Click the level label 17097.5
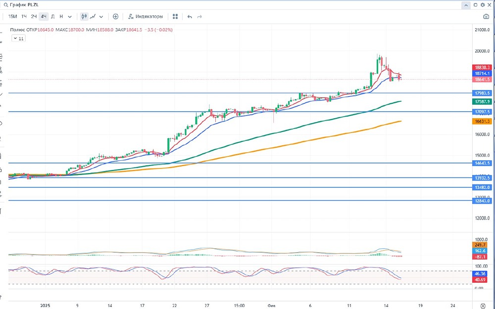Image resolution: width=495 pixels, height=309 pixels. [482, 112]
